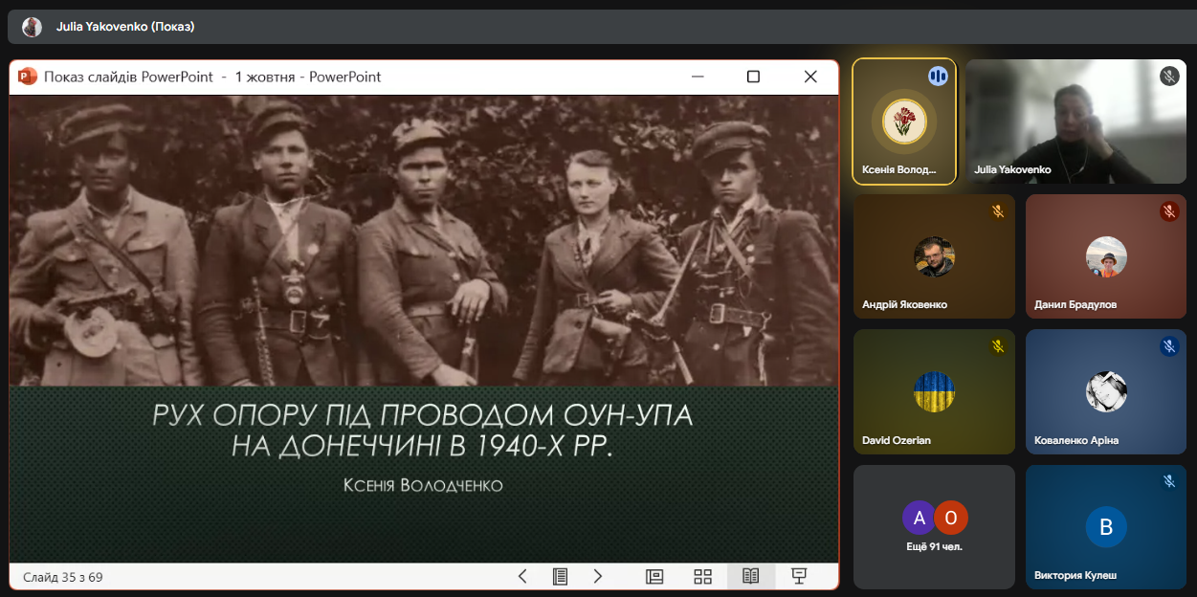This screenshot has width=1197, height=597.
Task: Click Виктория Кулеш's muted mic icon
Action: tap(1168, 481)
